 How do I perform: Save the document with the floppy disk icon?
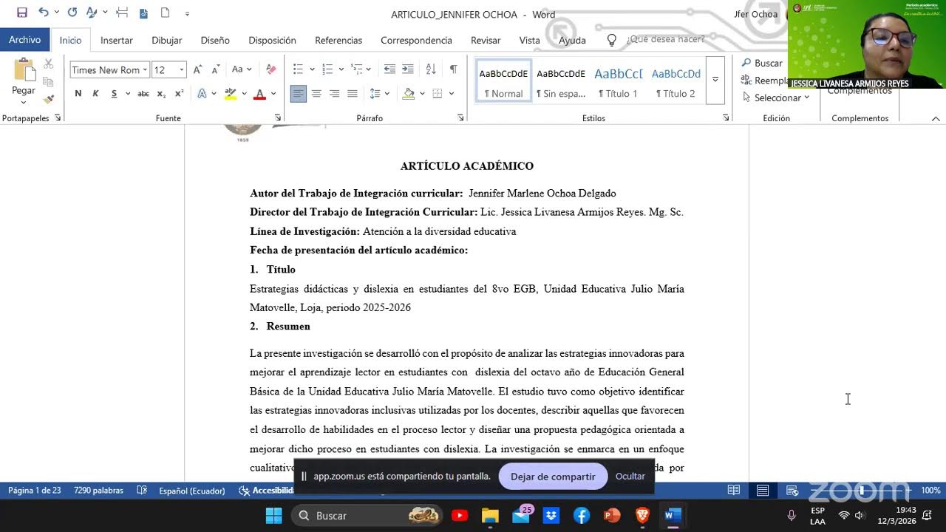22,13
